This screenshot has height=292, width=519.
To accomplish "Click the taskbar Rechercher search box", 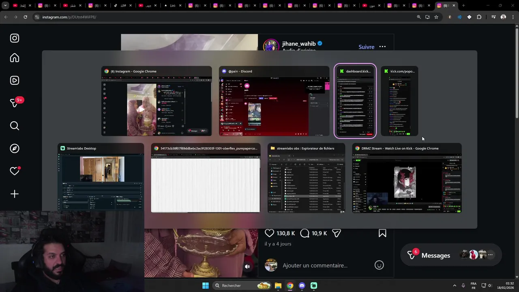I will coord(242,286).
